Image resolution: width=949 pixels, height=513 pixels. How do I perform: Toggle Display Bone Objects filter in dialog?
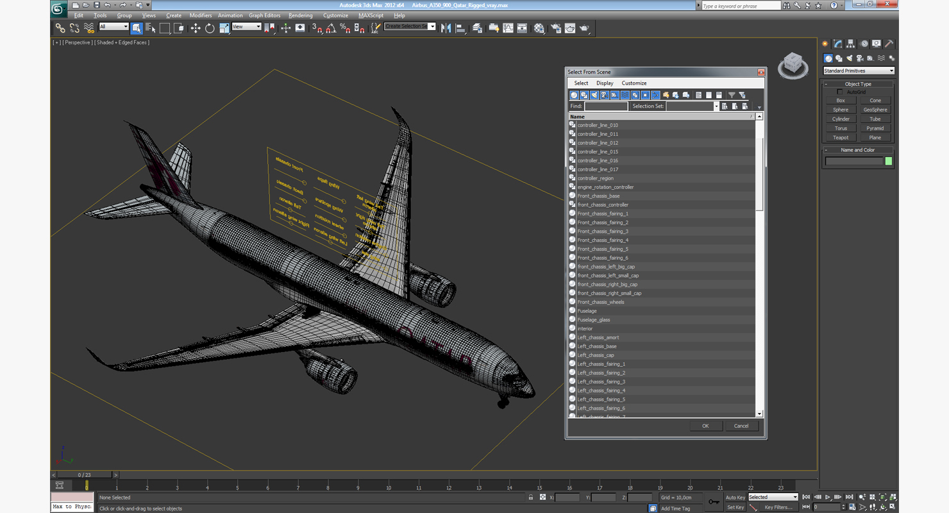pyautogui.click(x=655, y=95)
